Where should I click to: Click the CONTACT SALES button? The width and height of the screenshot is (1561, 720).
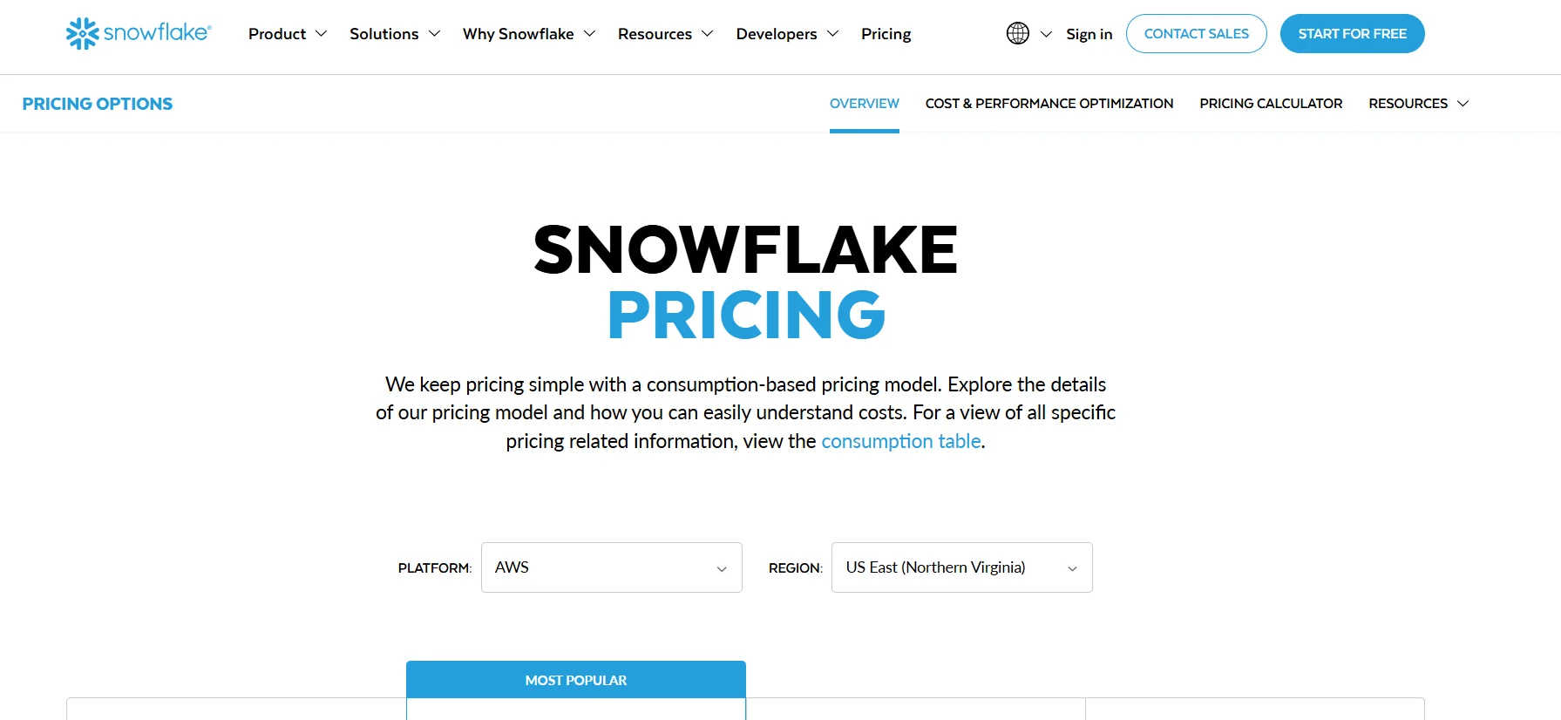(1196, 33)
